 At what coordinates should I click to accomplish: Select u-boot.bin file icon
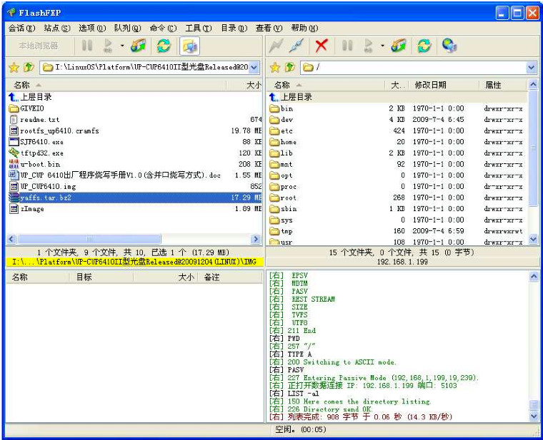click(x=14, y=164)
